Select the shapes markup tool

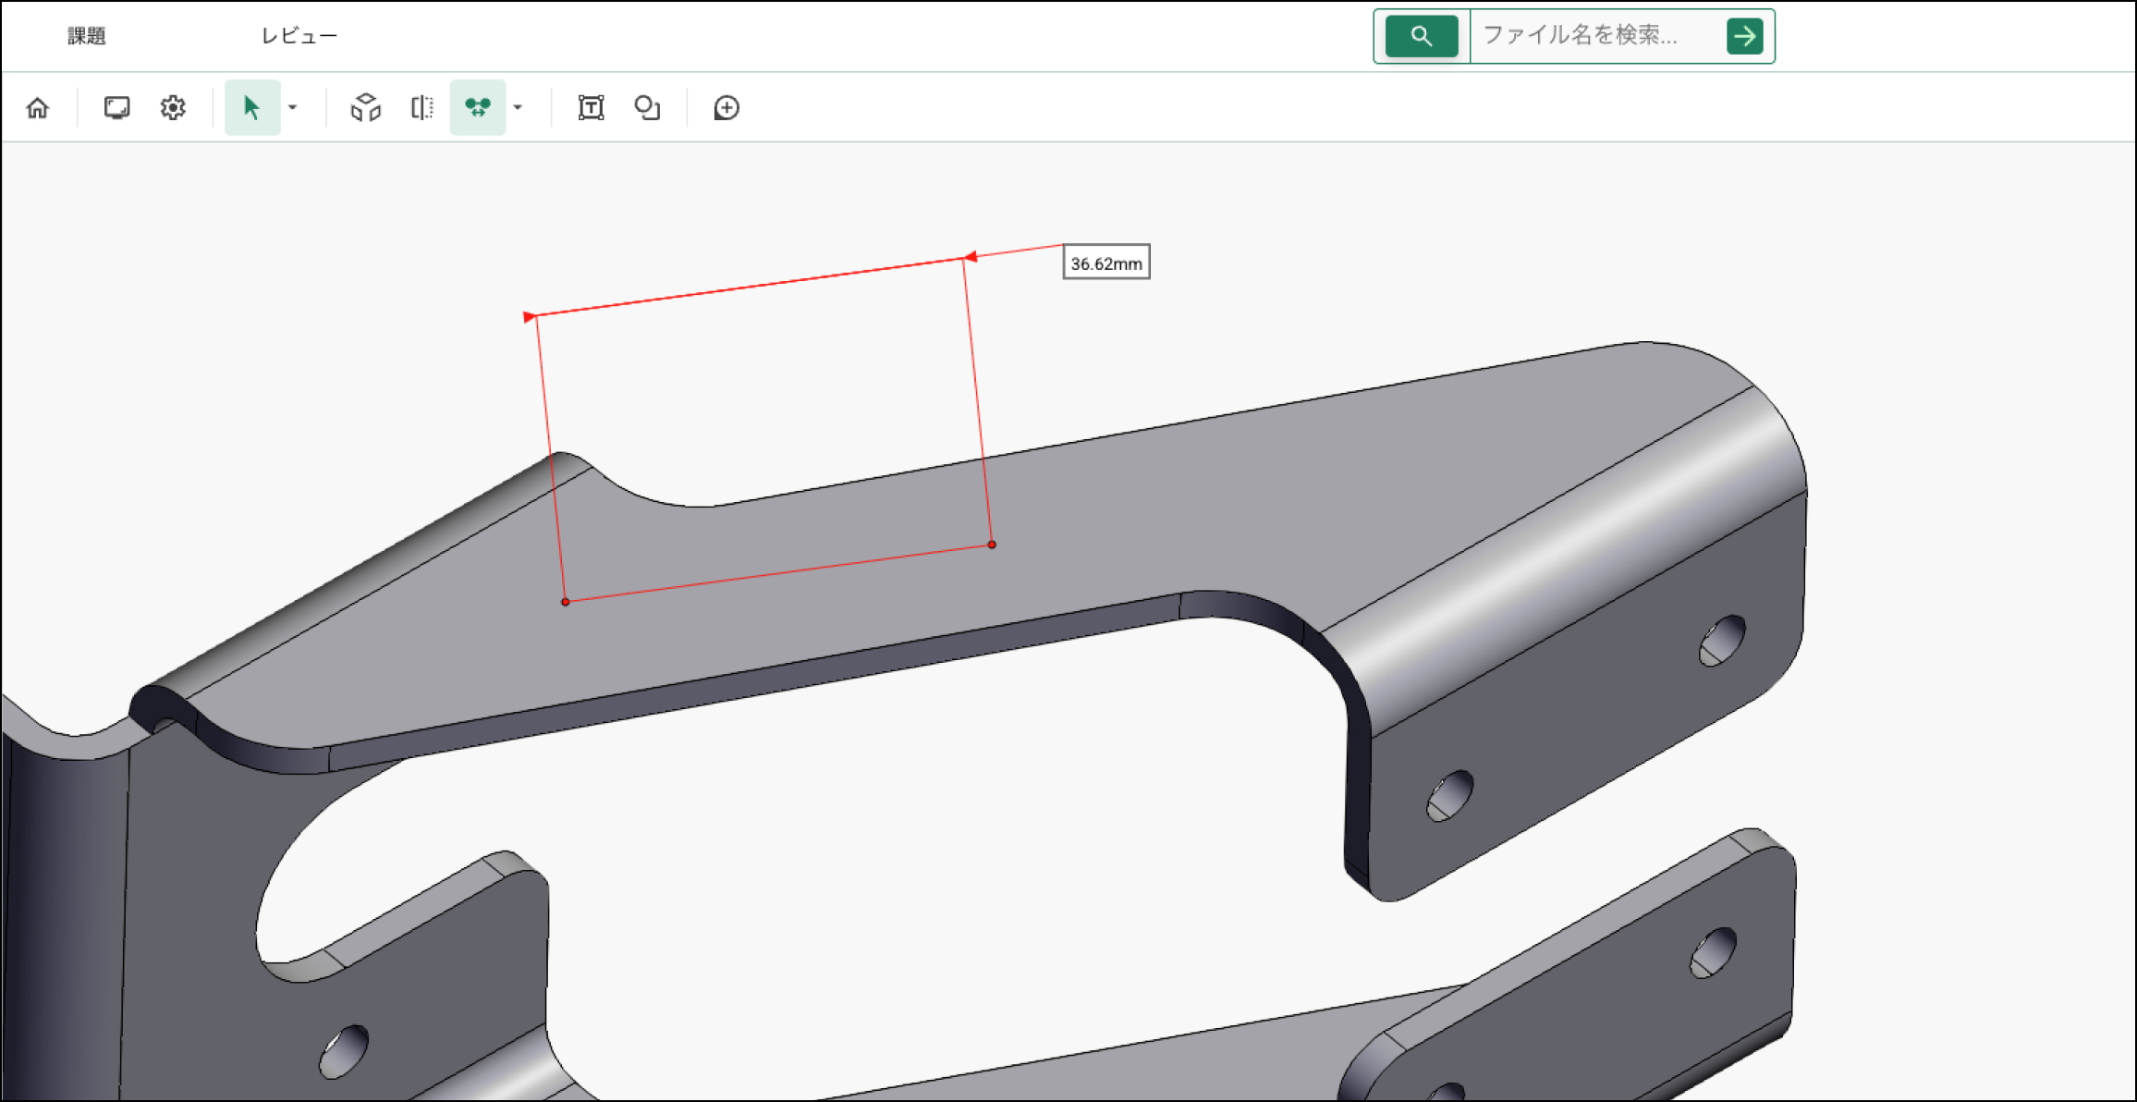point(647,108)
